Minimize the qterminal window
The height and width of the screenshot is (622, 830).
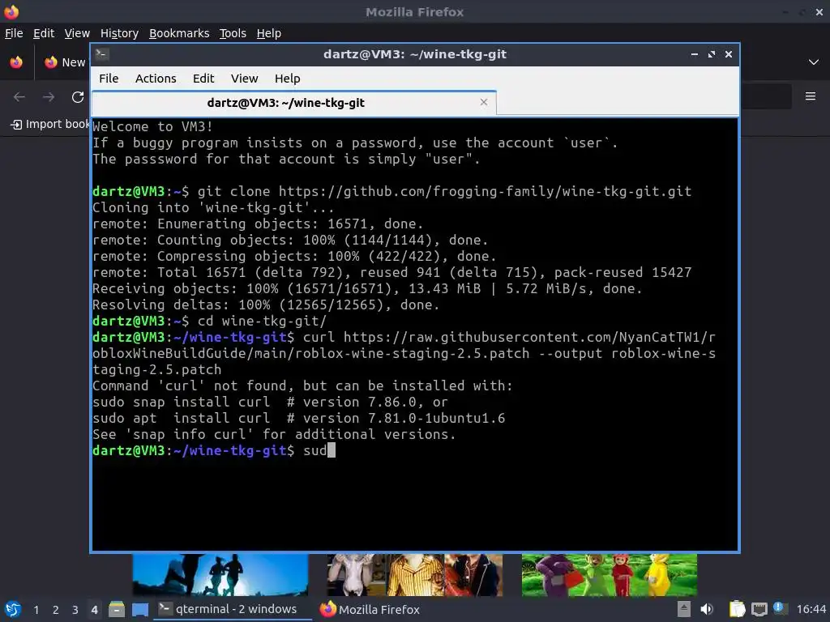pos(694,54)
